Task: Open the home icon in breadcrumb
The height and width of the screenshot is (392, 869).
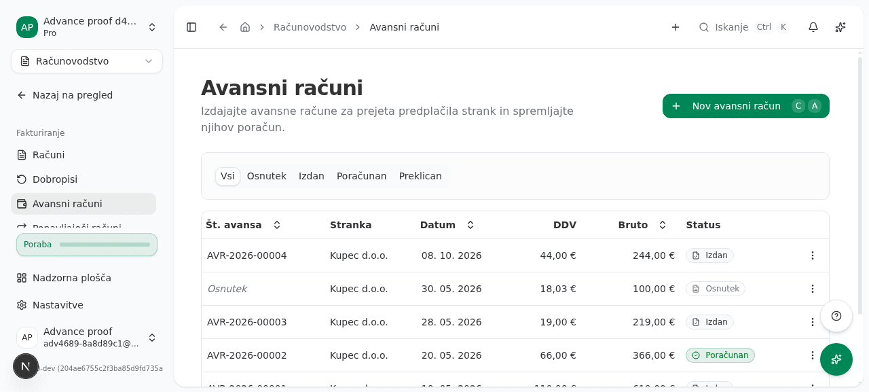Action: 245,27
